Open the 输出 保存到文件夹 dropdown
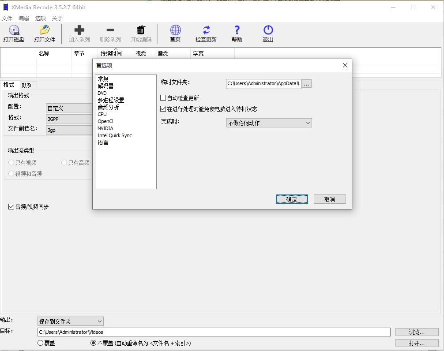This screenshot has width=444, height=351. (x=71, y=321)
